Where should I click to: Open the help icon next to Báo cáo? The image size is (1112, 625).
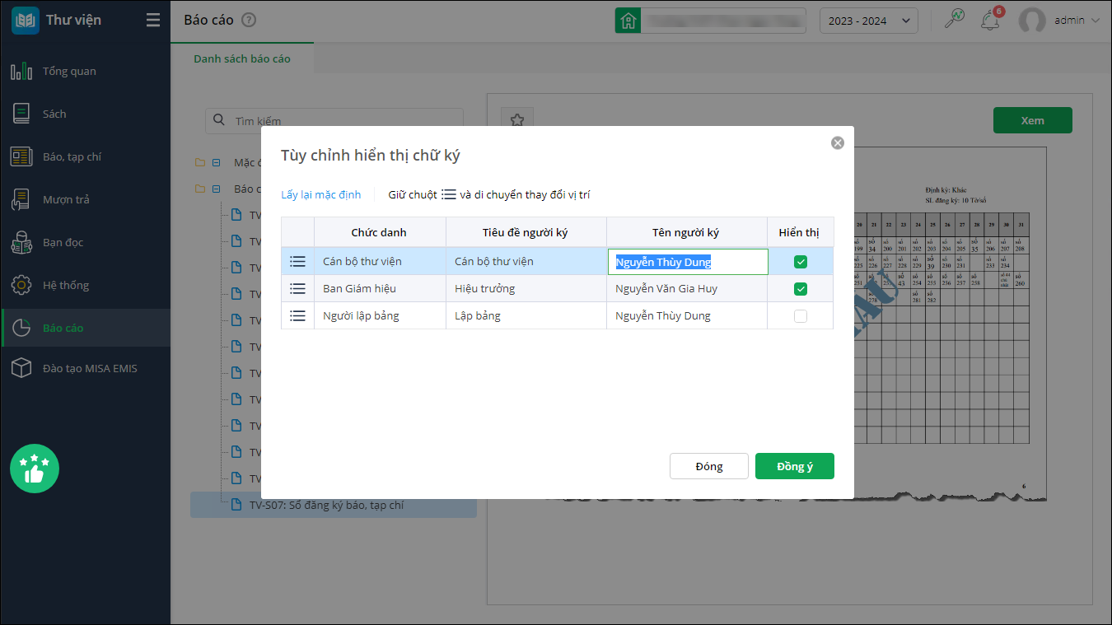[250, 21]
